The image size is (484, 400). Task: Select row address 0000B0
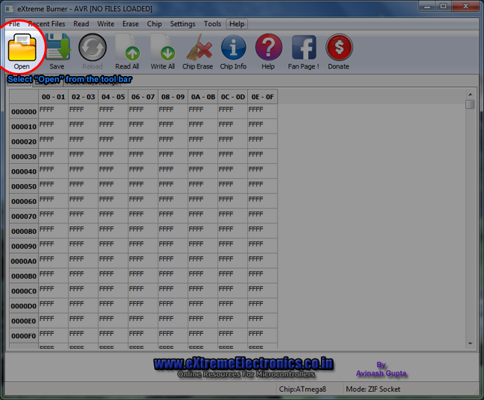pos(24,276)
